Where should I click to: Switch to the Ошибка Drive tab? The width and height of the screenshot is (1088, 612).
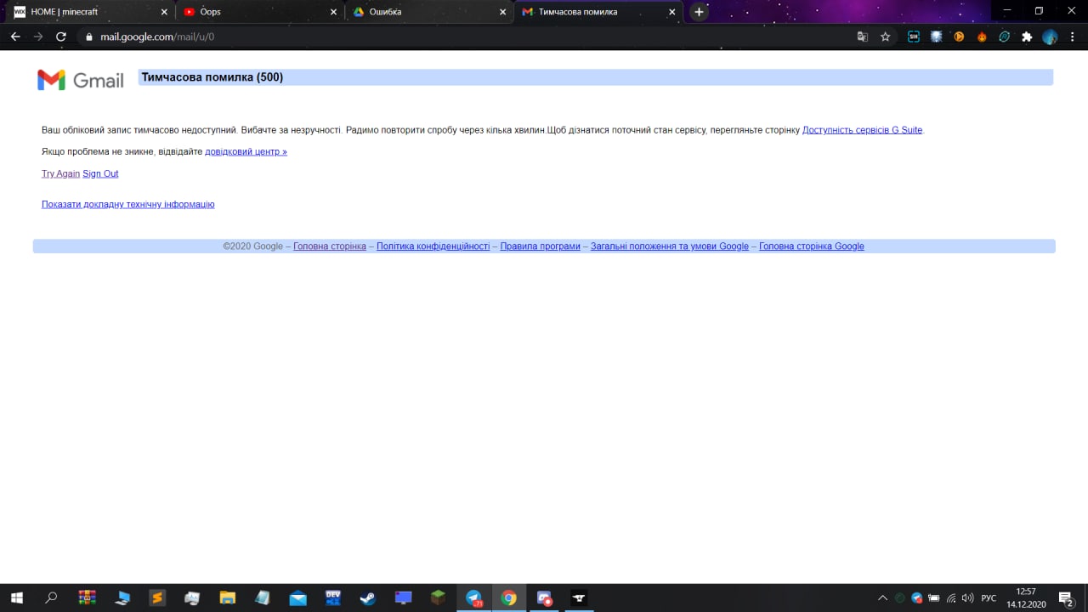pyautogui.click(x=429, y=12)
